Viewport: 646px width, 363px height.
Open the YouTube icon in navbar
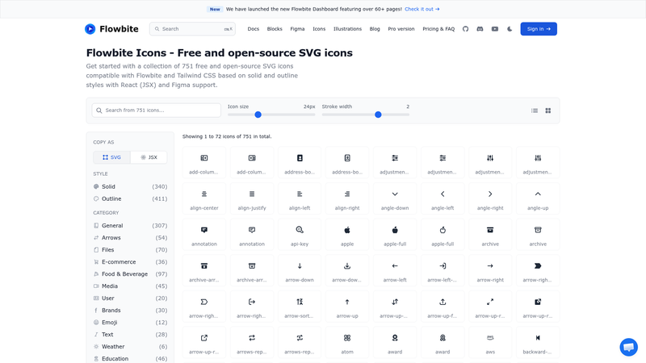pos(495,29)
